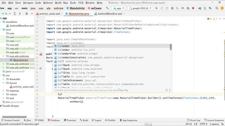The image size is (225, 126).
Task: Collapse the com.ads.webview package node
Action: (x=4, y=56)
